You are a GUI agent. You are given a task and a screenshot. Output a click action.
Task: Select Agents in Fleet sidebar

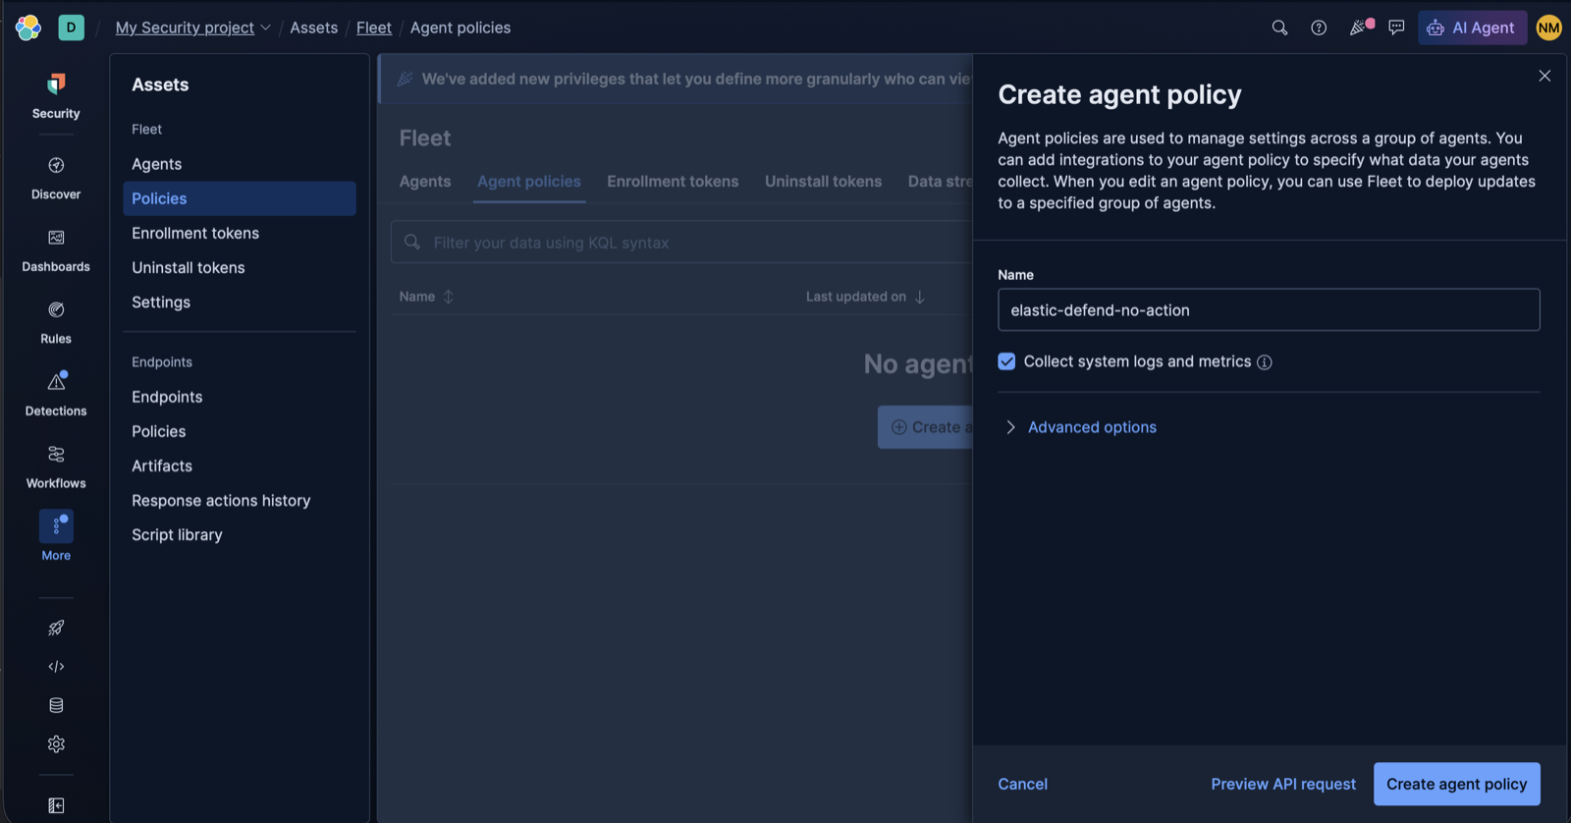point(157,164)
